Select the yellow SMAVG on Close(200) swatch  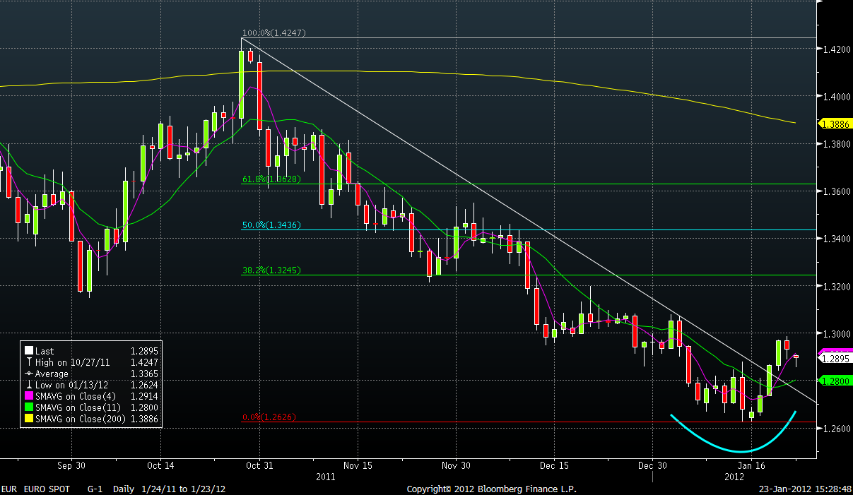coord(28,419)
